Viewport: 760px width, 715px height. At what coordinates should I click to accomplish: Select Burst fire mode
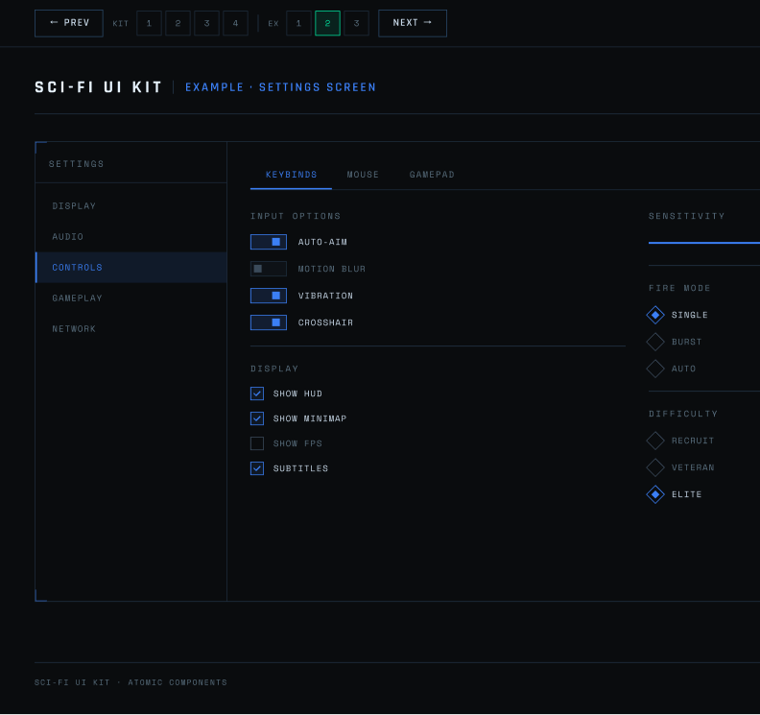click(x=655, y=342)
